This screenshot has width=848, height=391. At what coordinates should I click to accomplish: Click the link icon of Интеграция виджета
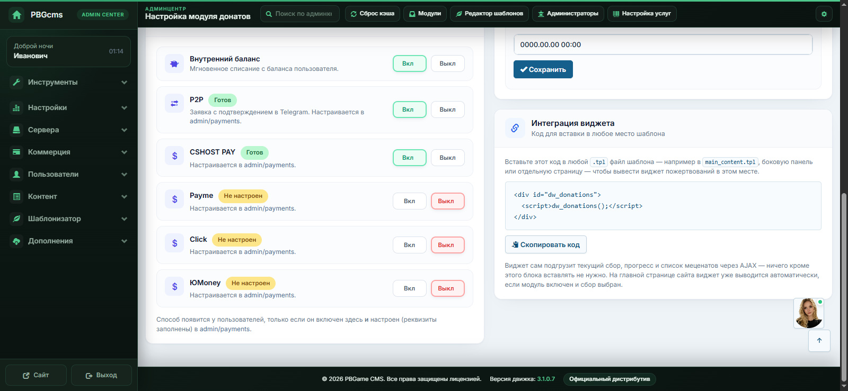coord(515,128)
